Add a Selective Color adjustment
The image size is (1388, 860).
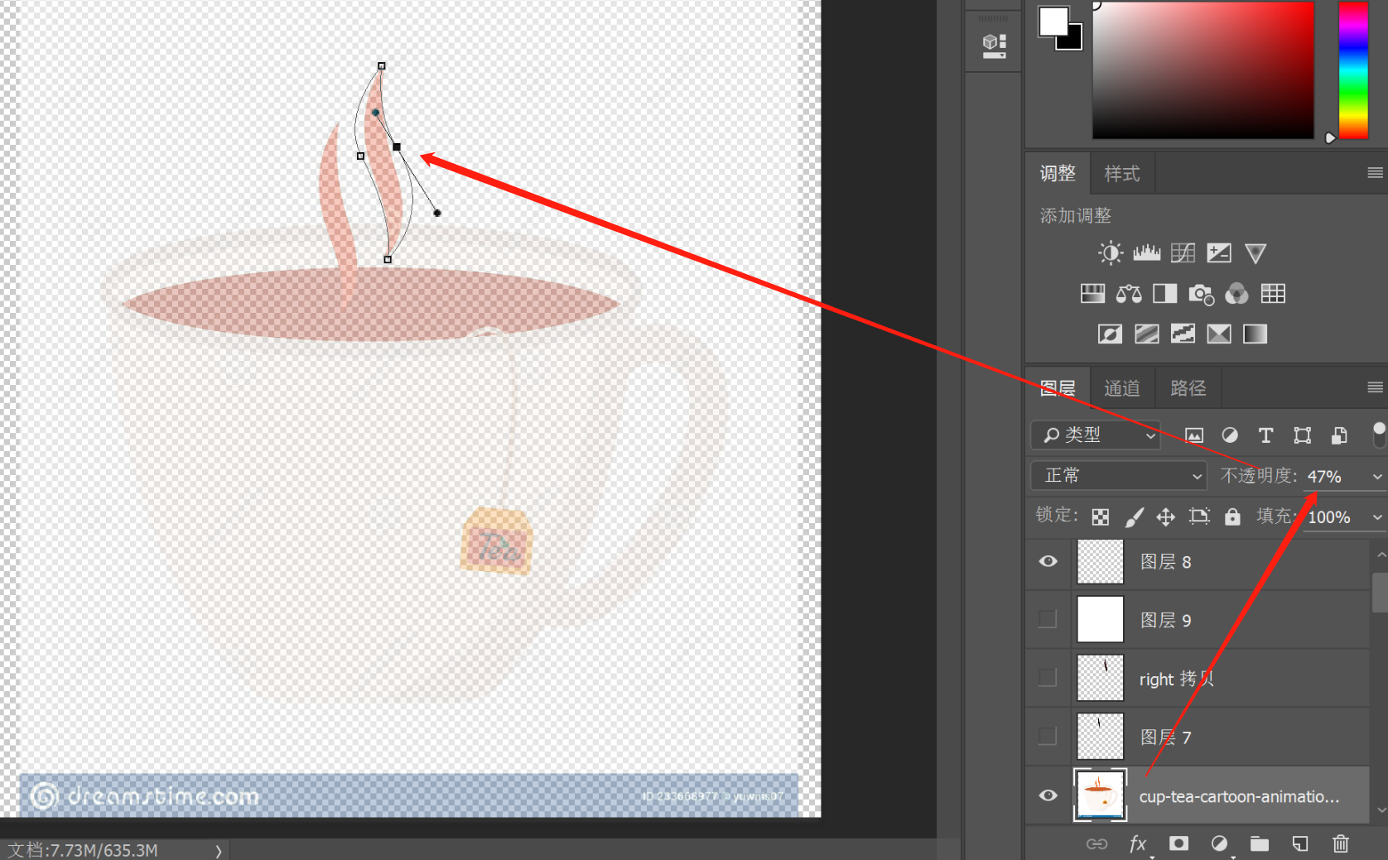coord(1219,334)
